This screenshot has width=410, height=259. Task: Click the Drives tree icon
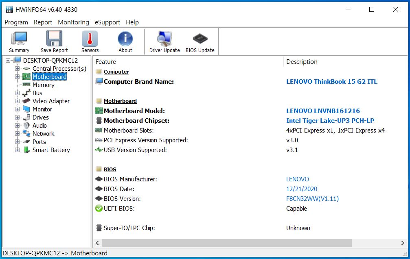[26, 118]
